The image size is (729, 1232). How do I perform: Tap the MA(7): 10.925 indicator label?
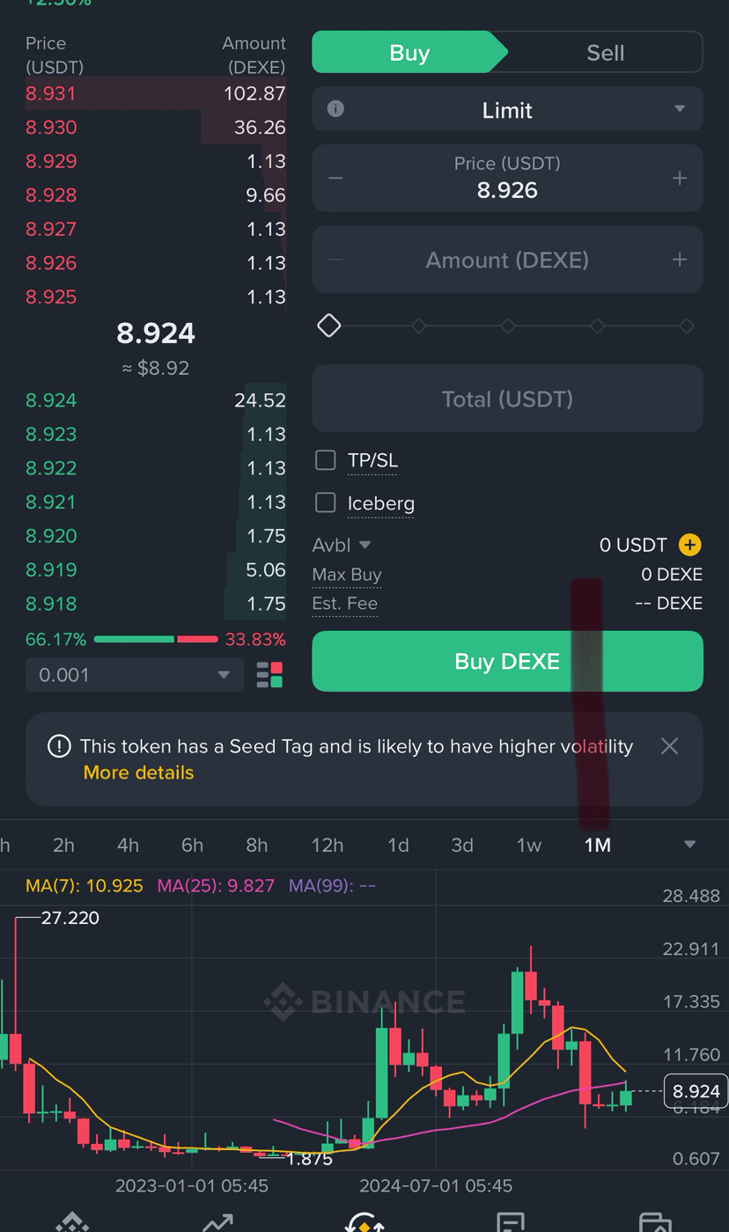[85, 885]
